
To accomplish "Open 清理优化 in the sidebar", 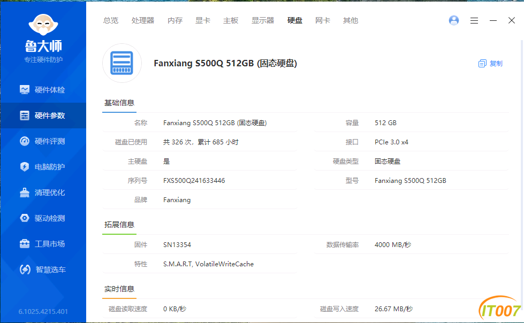I will [x=43, y=193].
